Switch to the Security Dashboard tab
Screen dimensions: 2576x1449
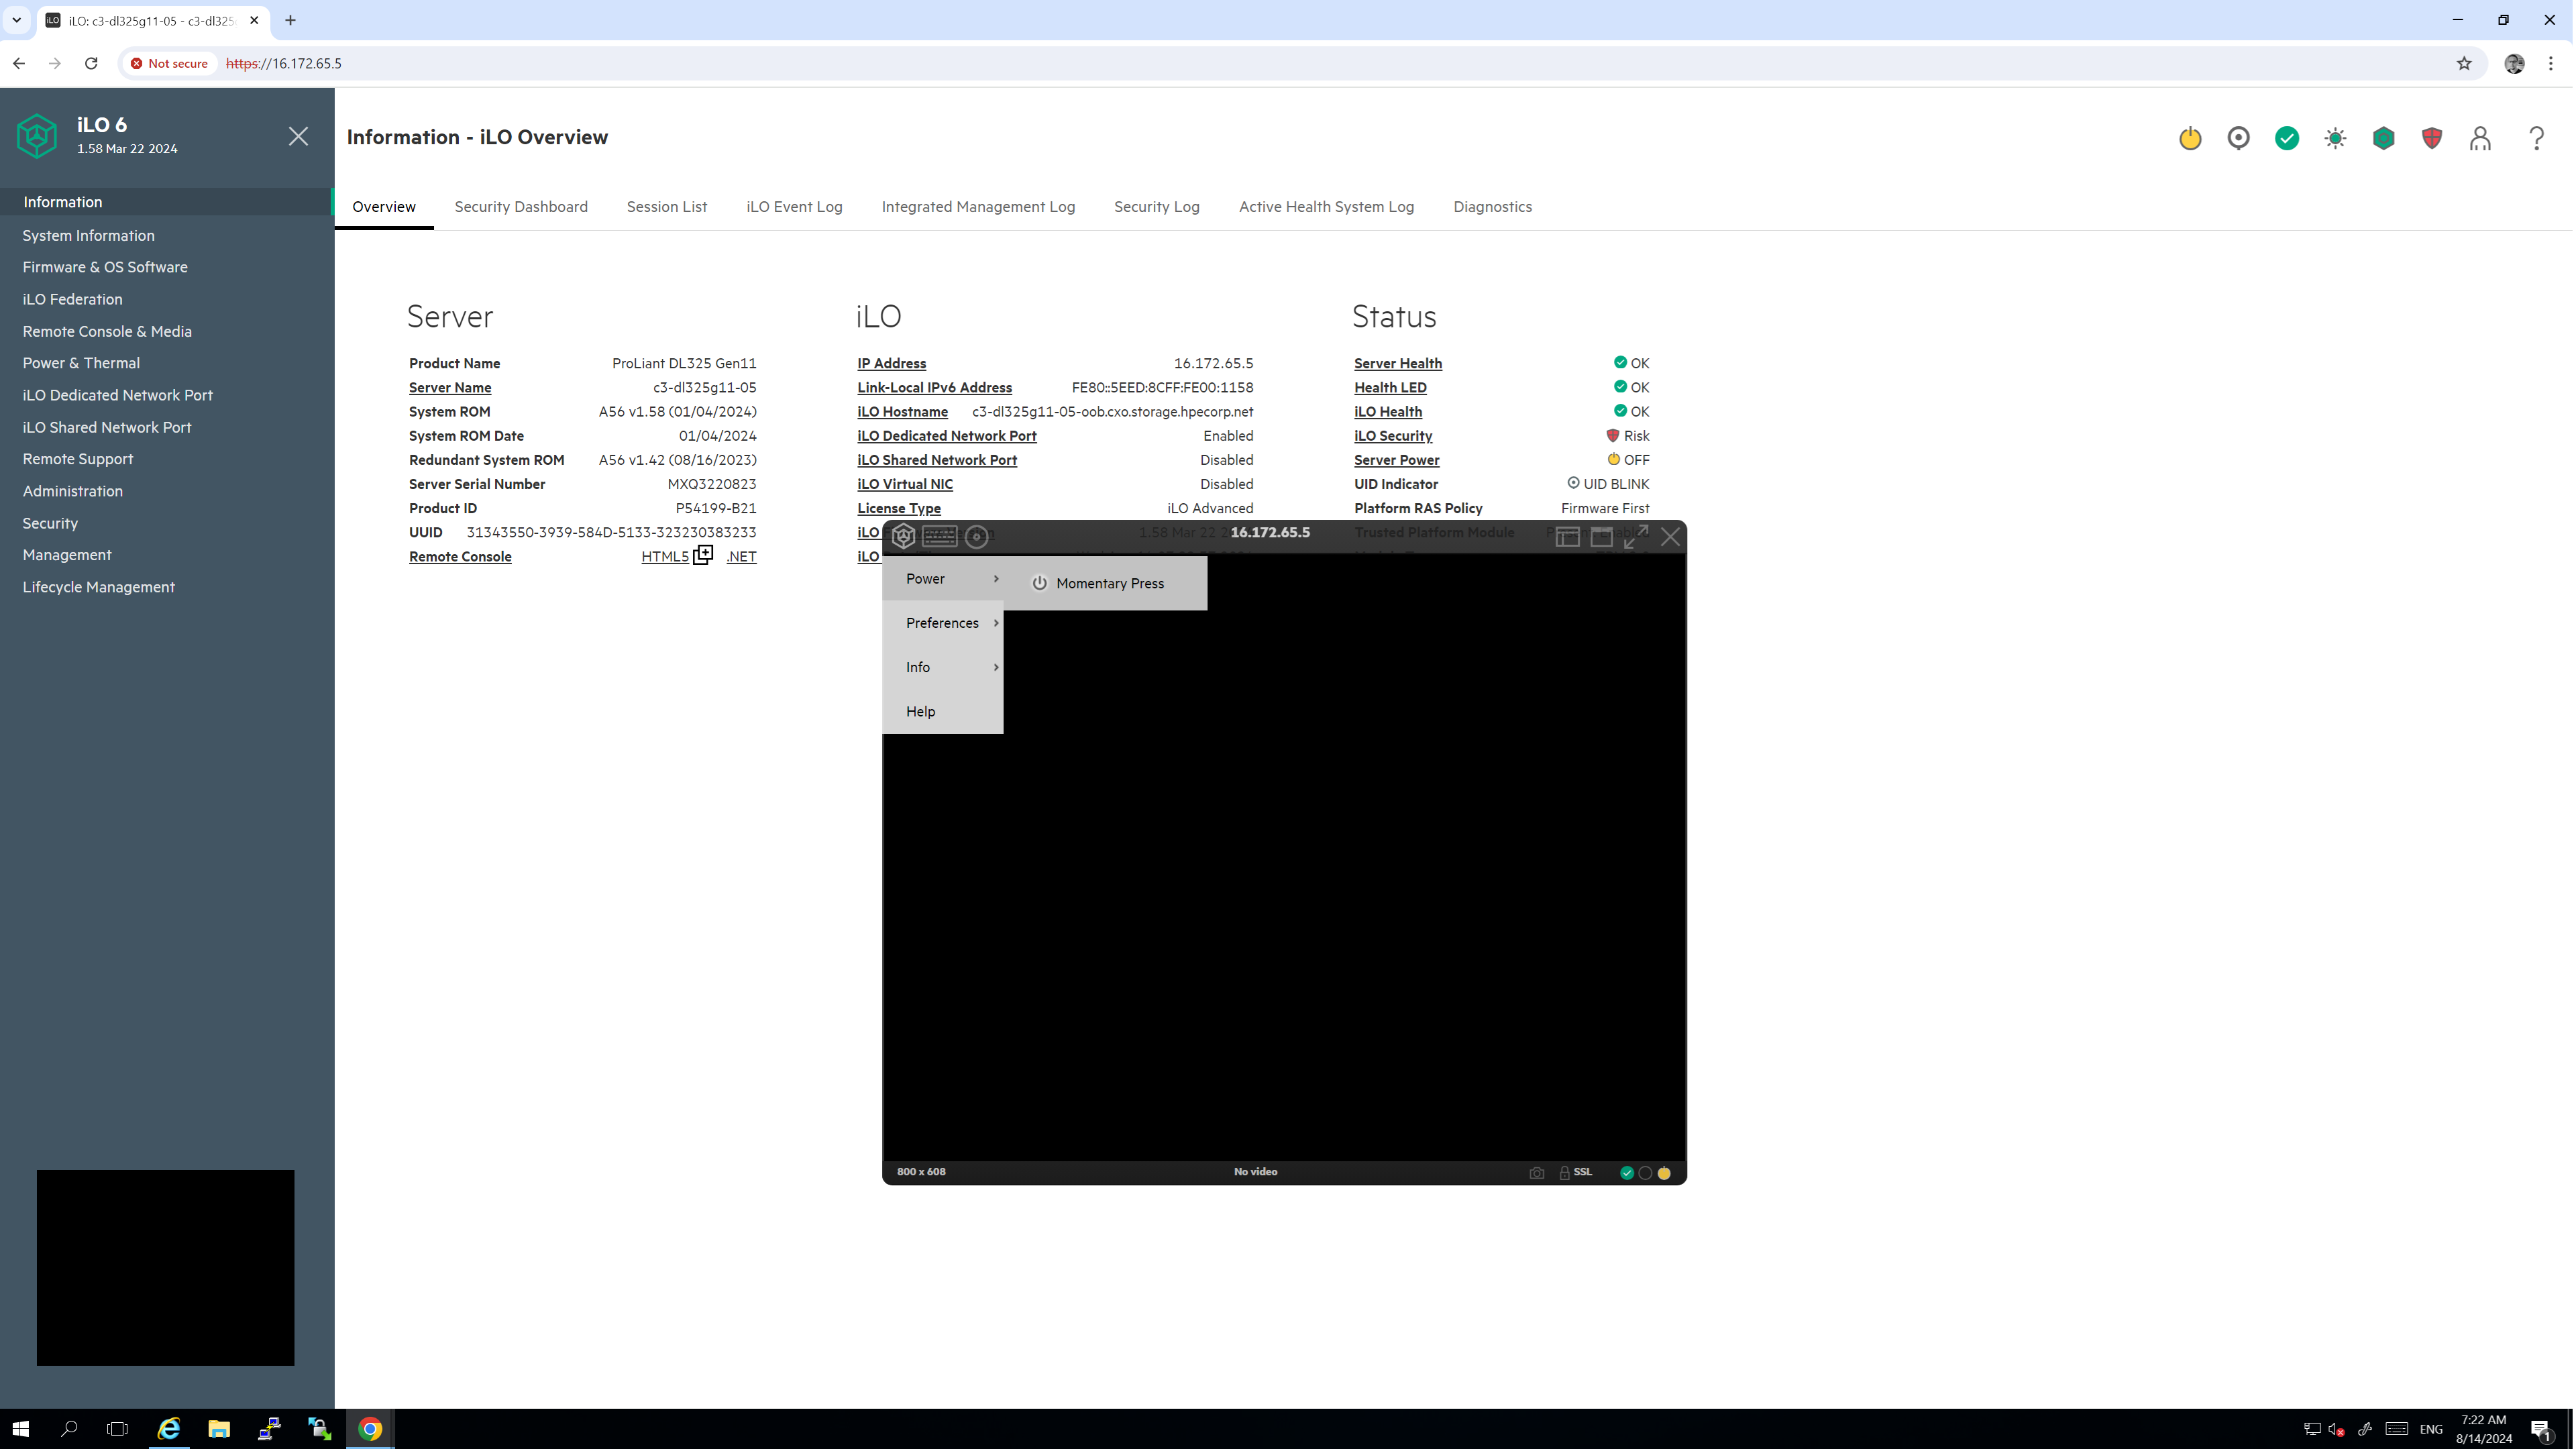tap(521, 207)
